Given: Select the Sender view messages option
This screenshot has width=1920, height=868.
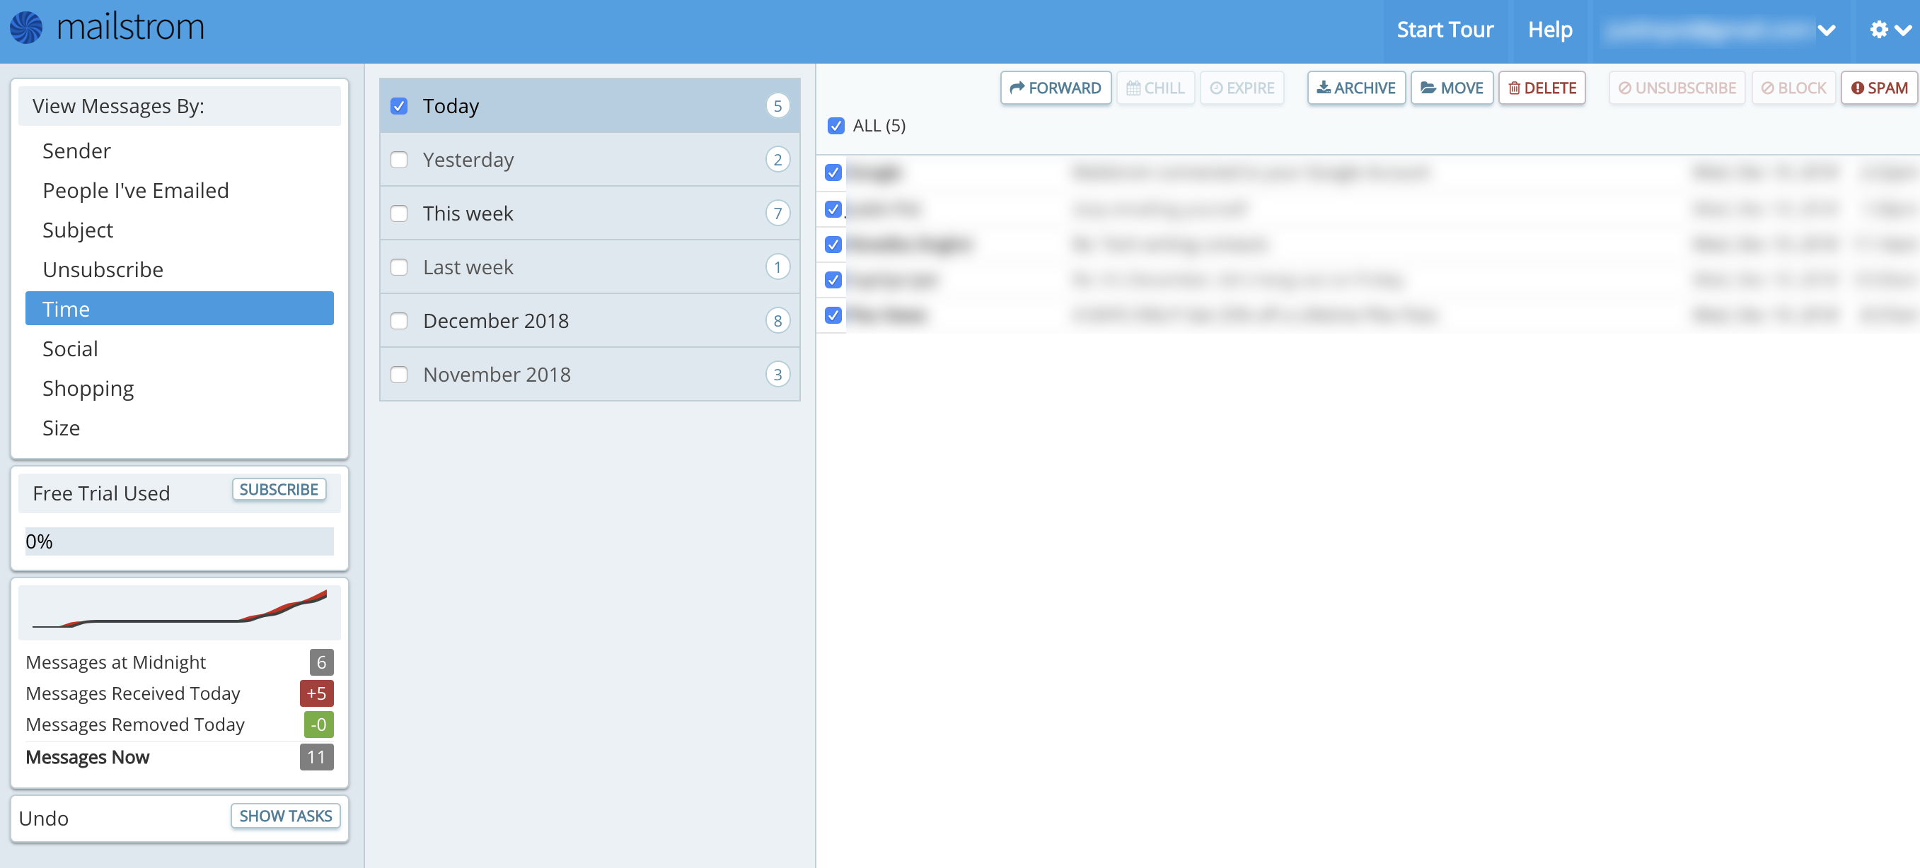Looking at the screenshot, I should 77,149.
